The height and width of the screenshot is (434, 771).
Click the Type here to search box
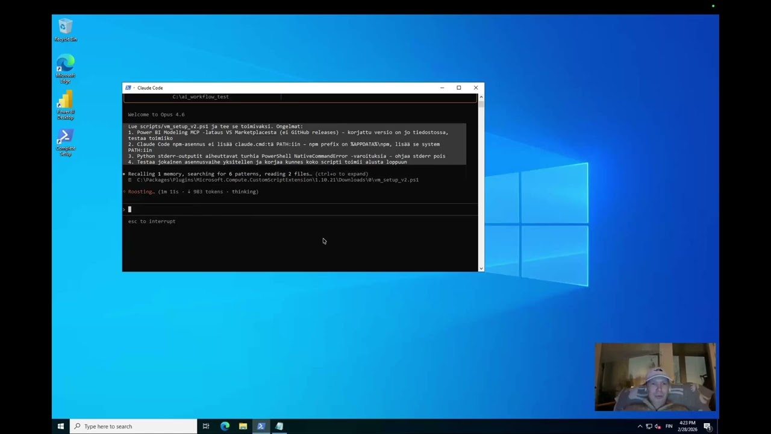[134, 426]
